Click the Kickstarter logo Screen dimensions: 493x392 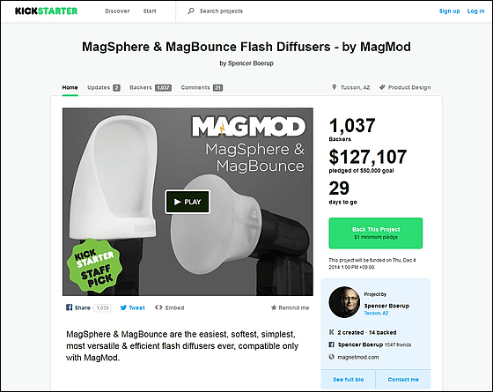[x=46, y=11]
